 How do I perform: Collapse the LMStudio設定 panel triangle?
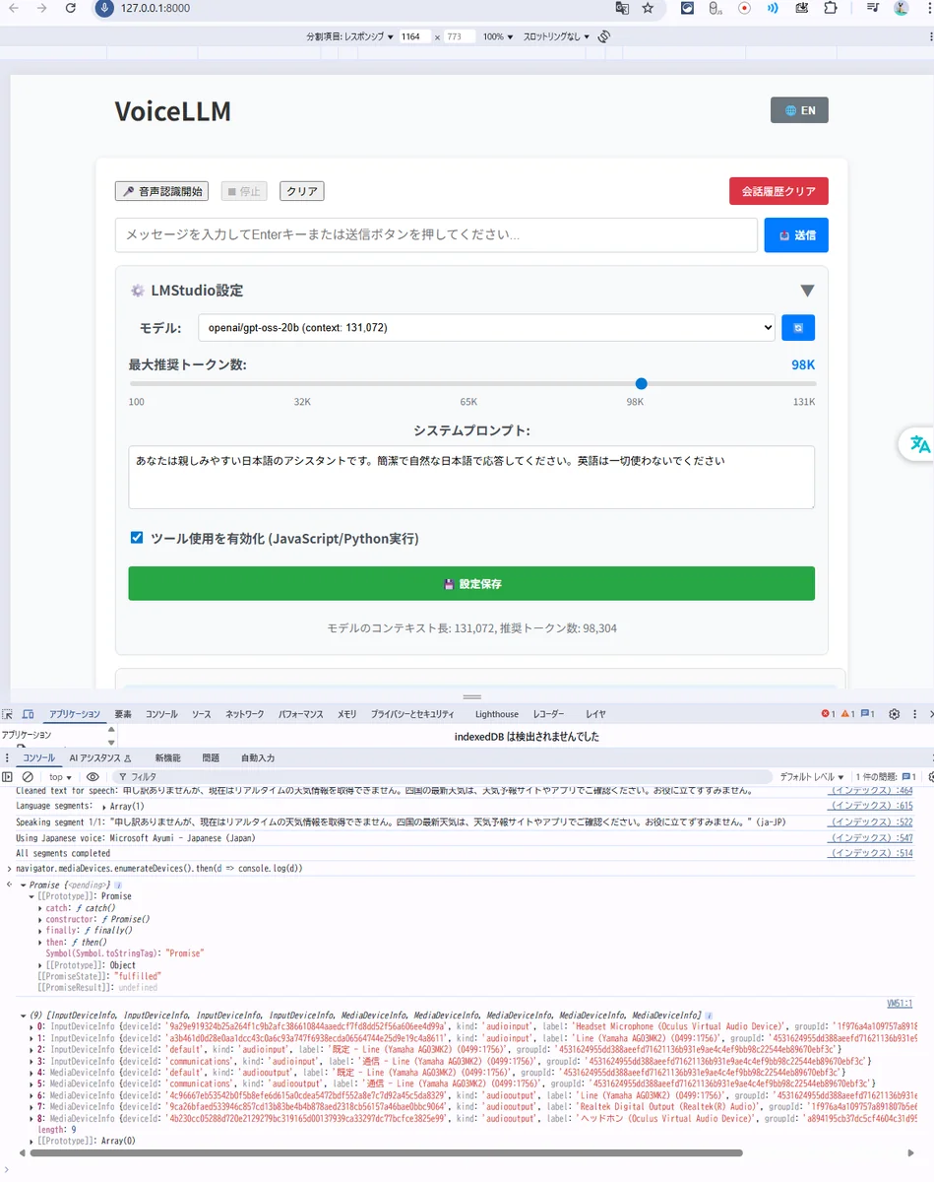(807, 291)
